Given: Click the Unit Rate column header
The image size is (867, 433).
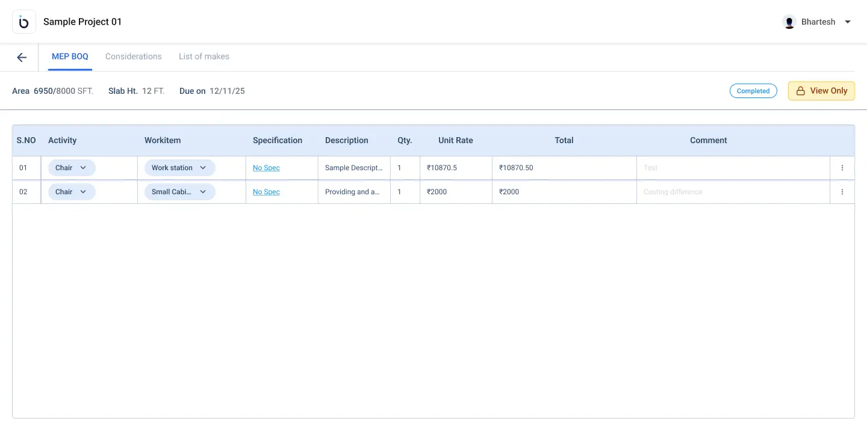Looking at the screenshot, I should pyautogui.click(x=456, y=140).
